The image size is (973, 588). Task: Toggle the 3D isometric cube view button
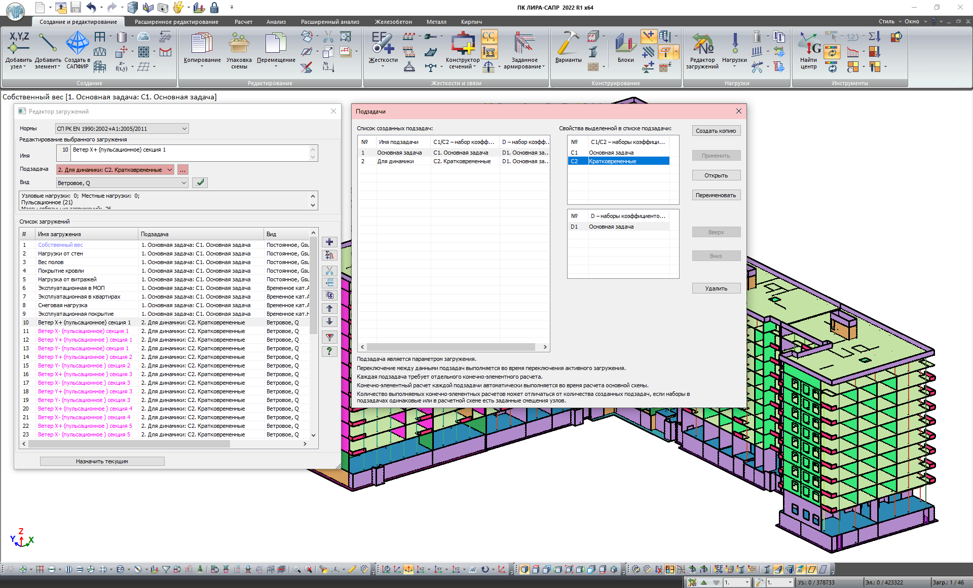pyautogui.click(x=524, y=569)
